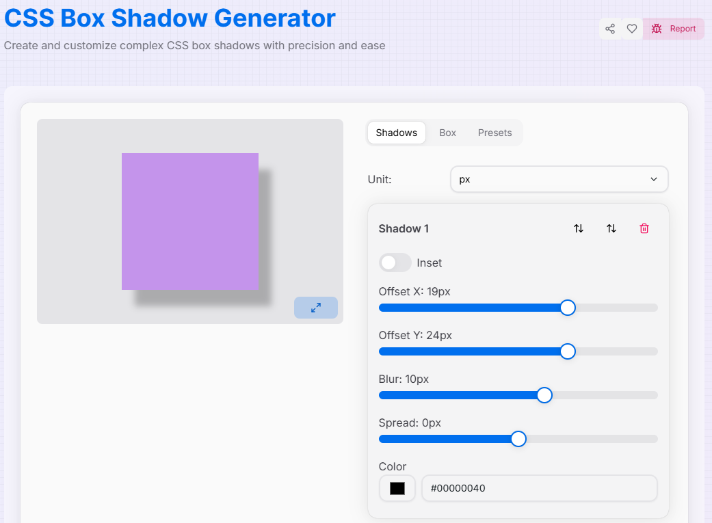Switch to the Box tab
712x523 pixels.
coord(447,133)
